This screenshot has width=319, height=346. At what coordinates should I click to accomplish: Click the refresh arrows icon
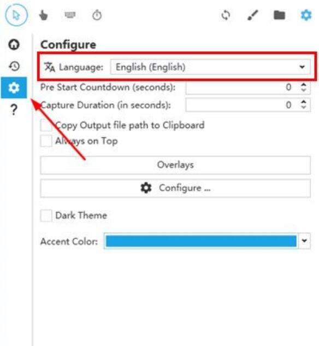pos(226,15)
